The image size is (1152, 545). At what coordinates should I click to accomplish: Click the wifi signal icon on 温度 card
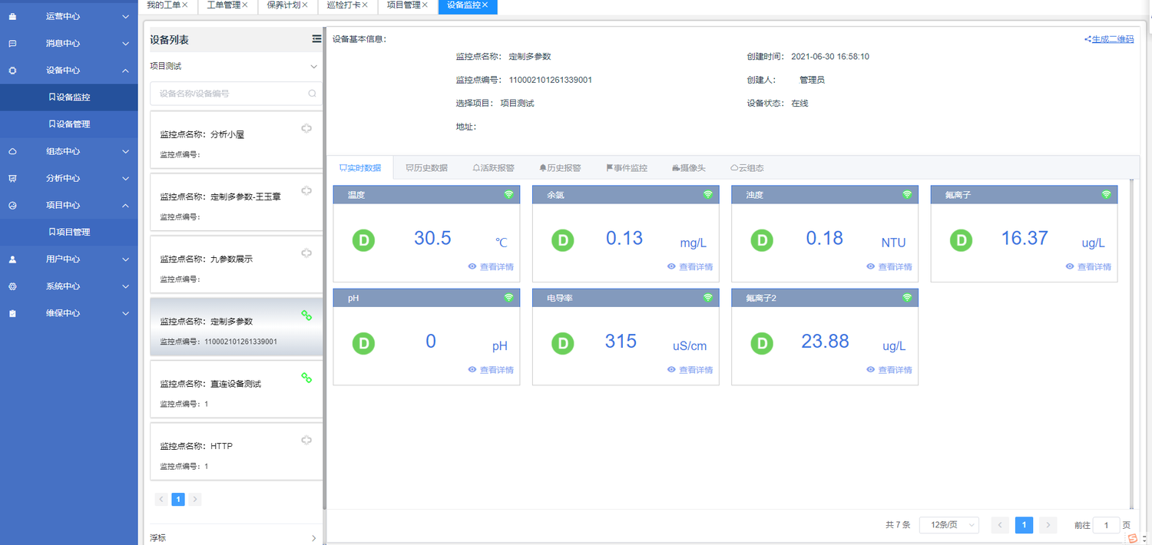coord(508,195)
